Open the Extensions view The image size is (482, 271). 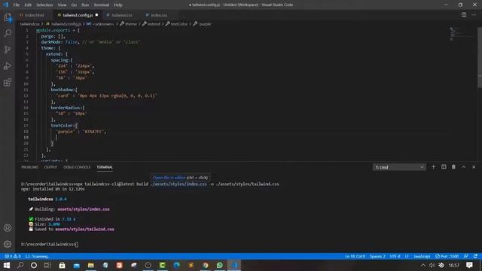[x=8, y=82]
